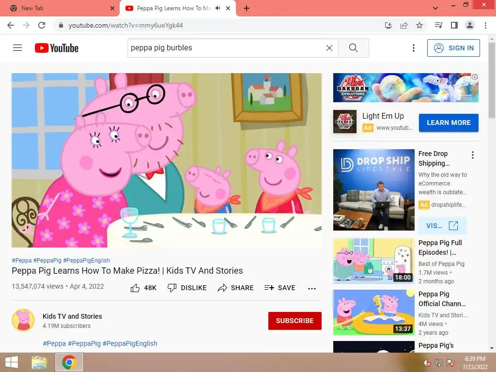Toggle the Chrome side panel icon

(454, 25)
